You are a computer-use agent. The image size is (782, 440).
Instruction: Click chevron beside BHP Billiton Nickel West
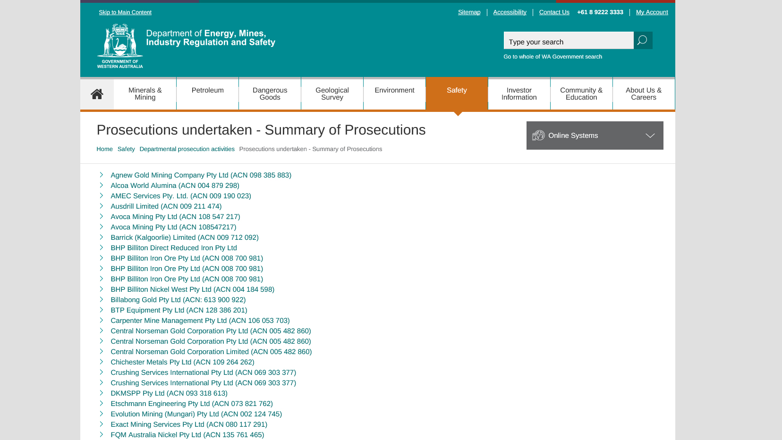coord(101,289)
